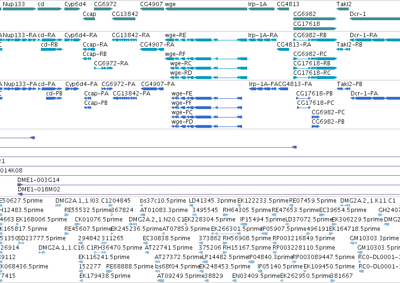
Task: Click the RE68888.5prime EST label
Action: (x=130, y=267)
